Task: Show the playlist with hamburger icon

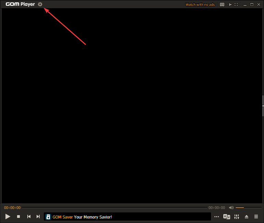Action: tap(256, 217)
